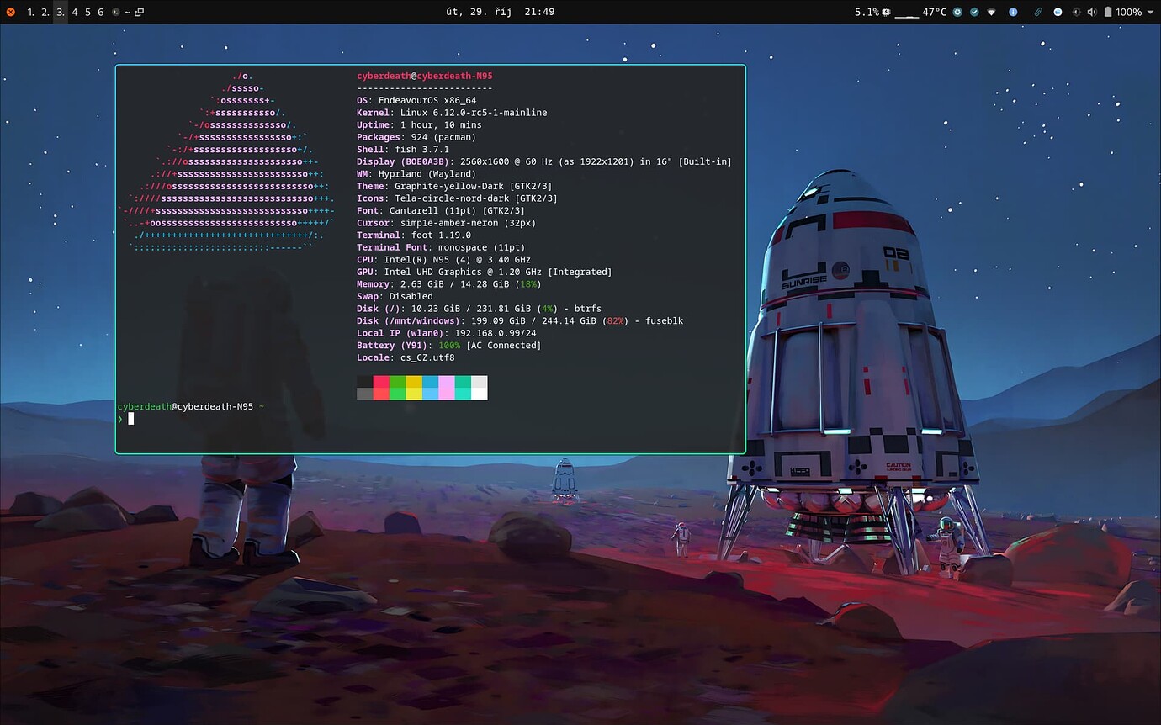Click the 100% battery percentage
1161x725 pixels.
point(1129,12)
